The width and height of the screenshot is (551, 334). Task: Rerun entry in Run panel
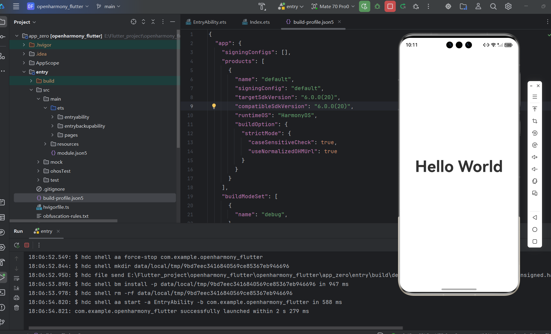pos(17,245)
